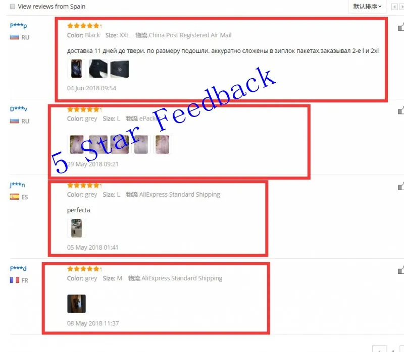Click the Spain flag icon next to ES
Screen dimensions: 404x352
[15, 197]
